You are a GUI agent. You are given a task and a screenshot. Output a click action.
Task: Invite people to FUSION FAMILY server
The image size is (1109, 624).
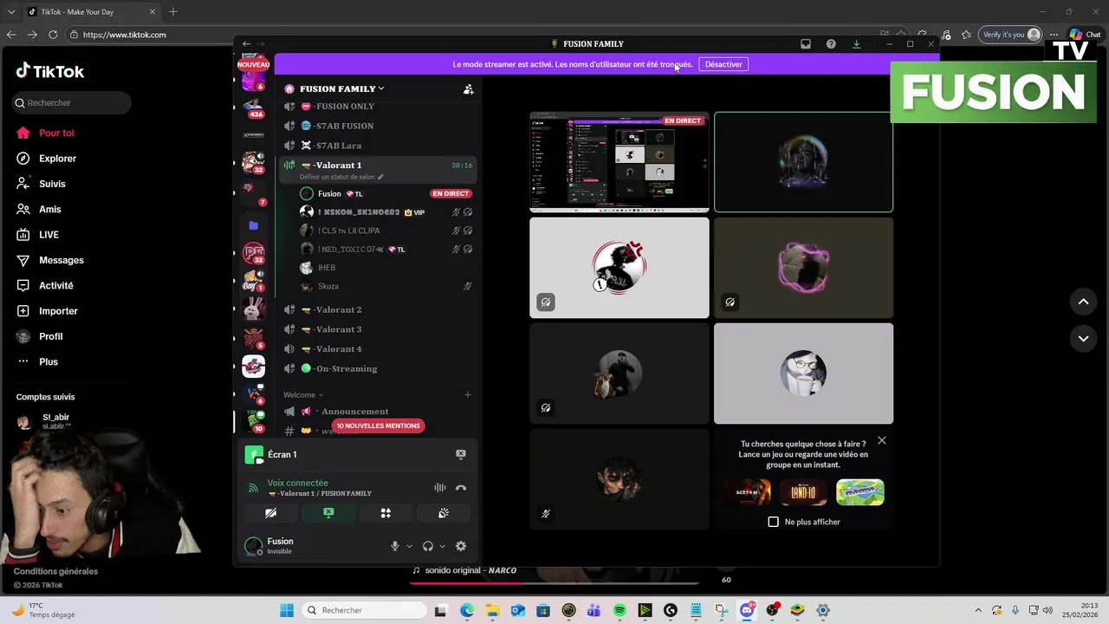468,88
